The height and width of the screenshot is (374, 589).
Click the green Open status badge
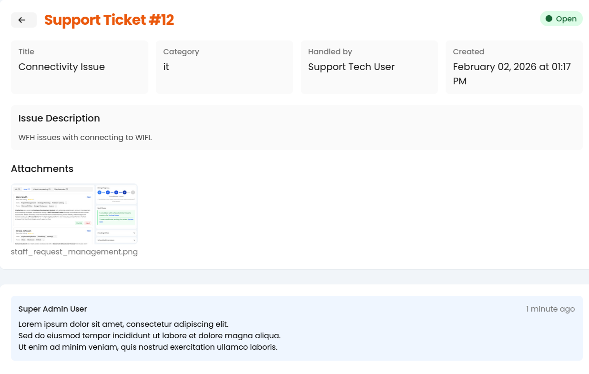point(561,19)
